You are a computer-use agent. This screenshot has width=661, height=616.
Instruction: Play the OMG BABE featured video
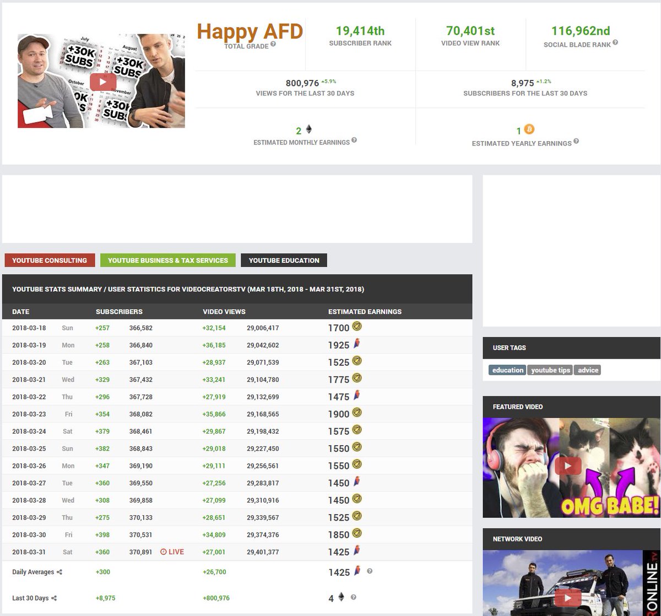pos(568,466)
